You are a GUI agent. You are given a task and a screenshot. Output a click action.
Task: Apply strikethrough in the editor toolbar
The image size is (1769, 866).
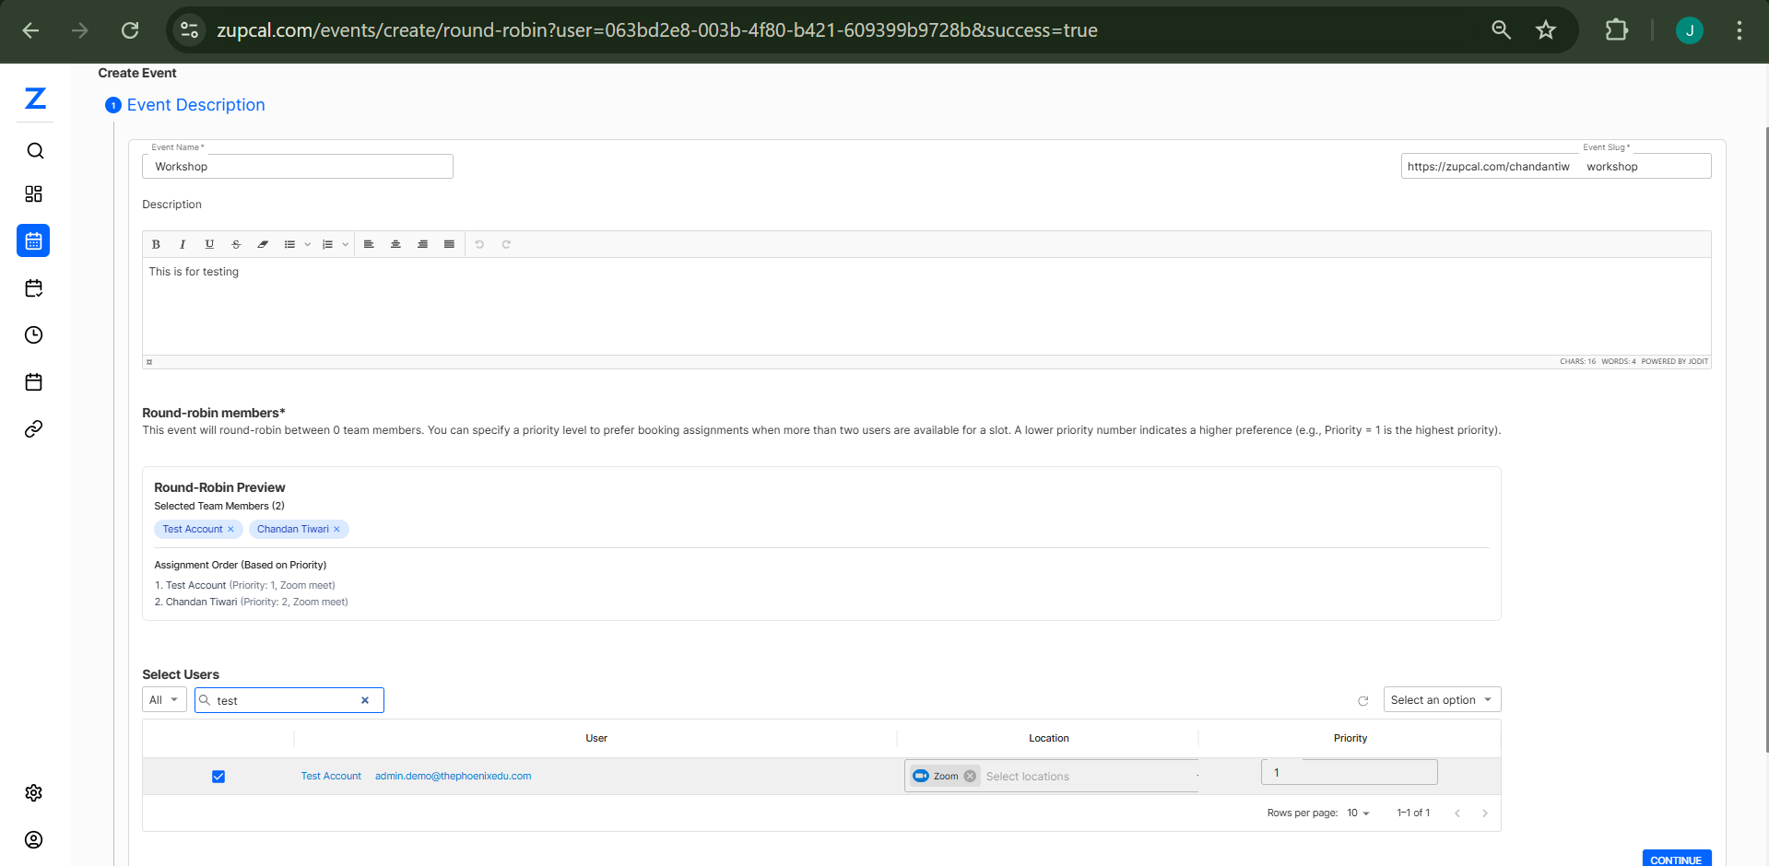coord(236,244)
